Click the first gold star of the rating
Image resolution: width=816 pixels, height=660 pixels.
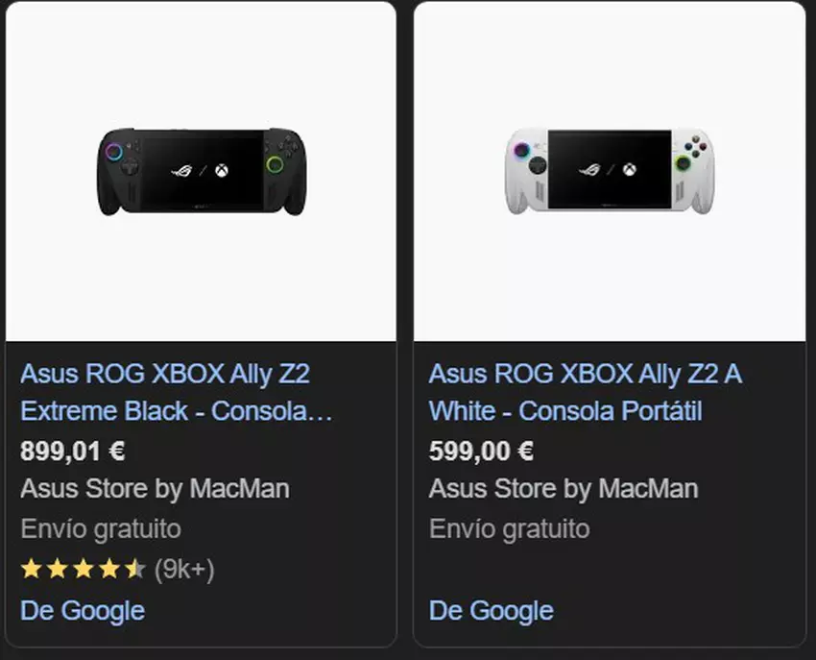29,568
